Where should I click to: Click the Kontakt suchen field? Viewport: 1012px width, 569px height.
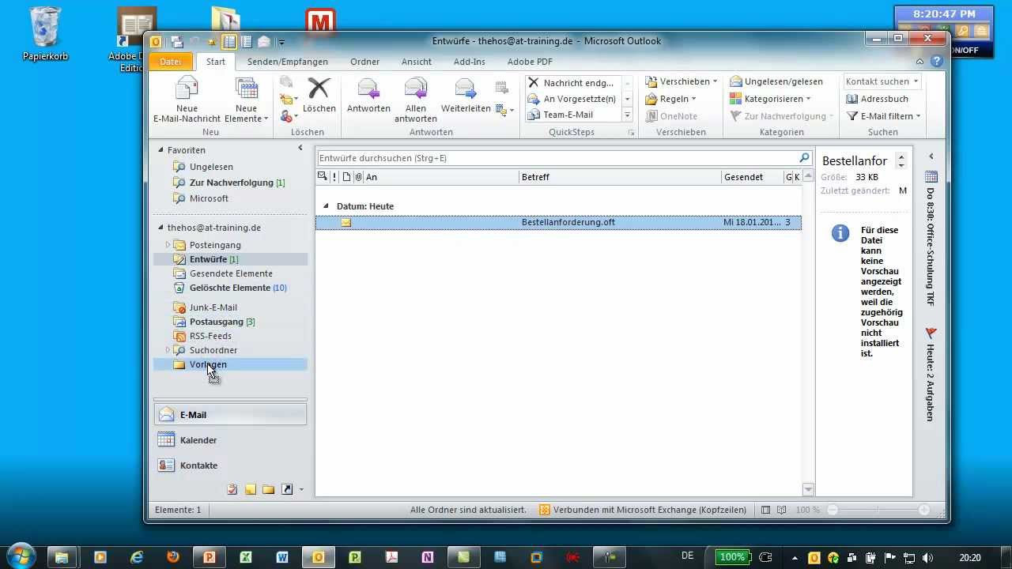(x=882, y=81)
